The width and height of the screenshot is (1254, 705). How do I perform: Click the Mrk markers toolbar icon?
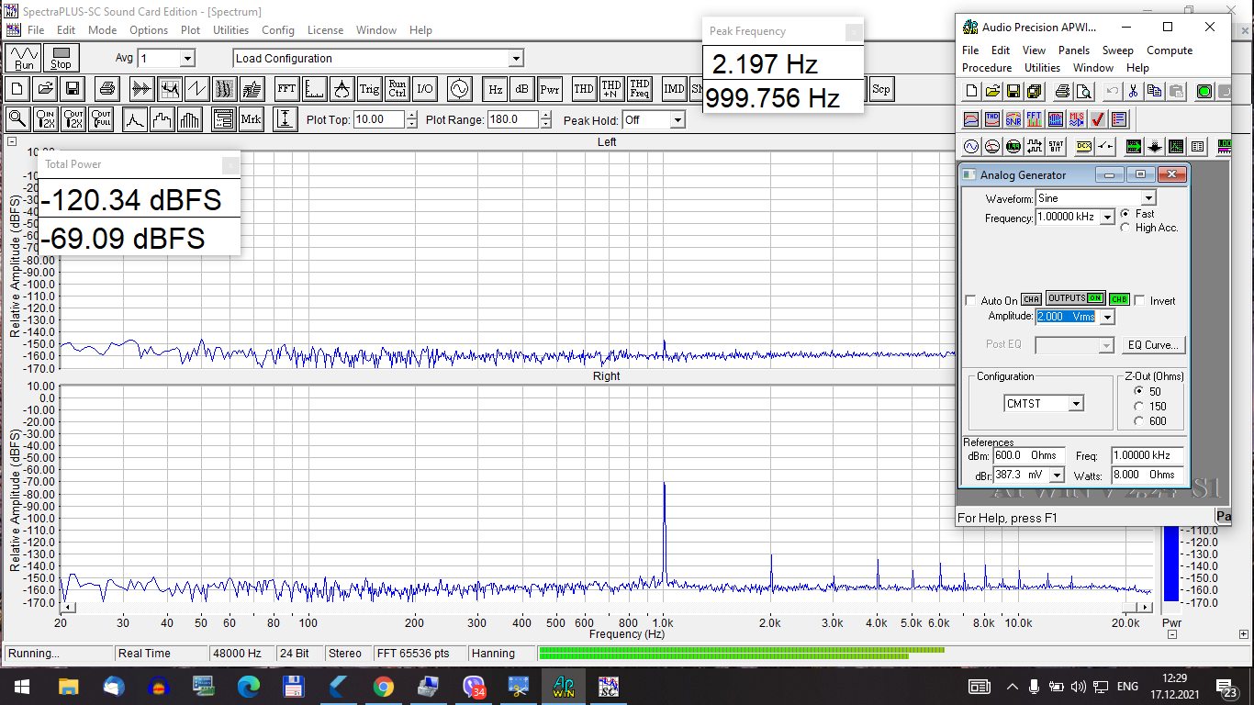pyautogui.click(x=251, y=119)
